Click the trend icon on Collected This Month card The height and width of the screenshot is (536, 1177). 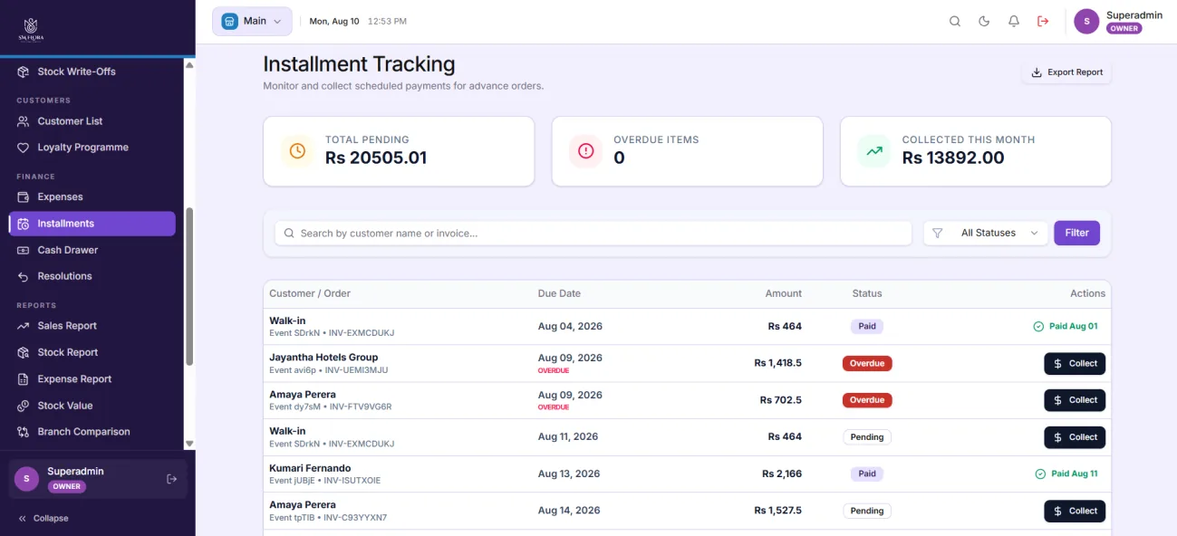pyautogui.click(x=873, y=151)
